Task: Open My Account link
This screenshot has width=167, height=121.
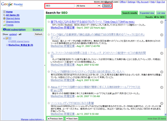Action: pyautogui.click(x=143, y=2)
